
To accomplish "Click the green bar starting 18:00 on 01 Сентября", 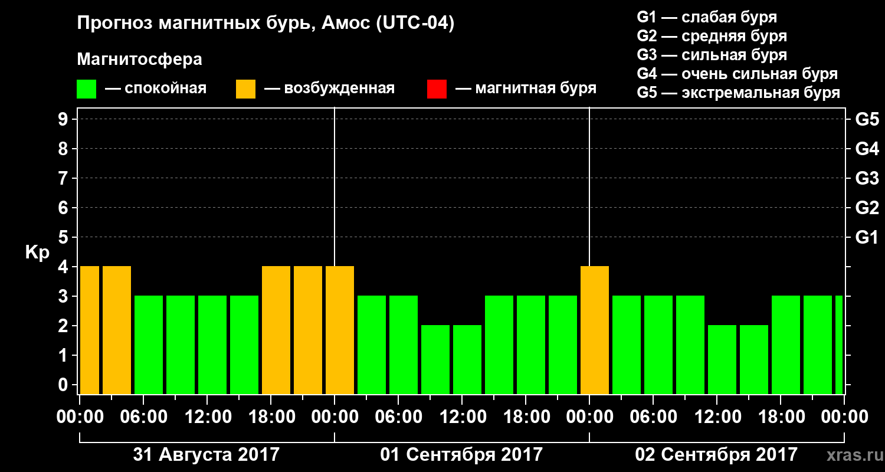I will (x=531, y=345).
